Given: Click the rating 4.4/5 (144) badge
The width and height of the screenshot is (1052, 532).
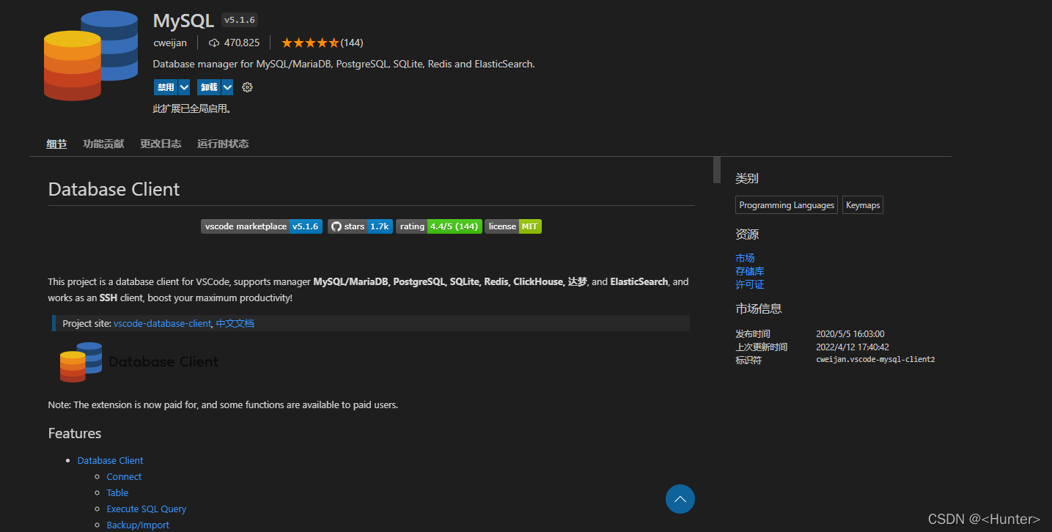Looking at the screenshot, I should point(439,226).
